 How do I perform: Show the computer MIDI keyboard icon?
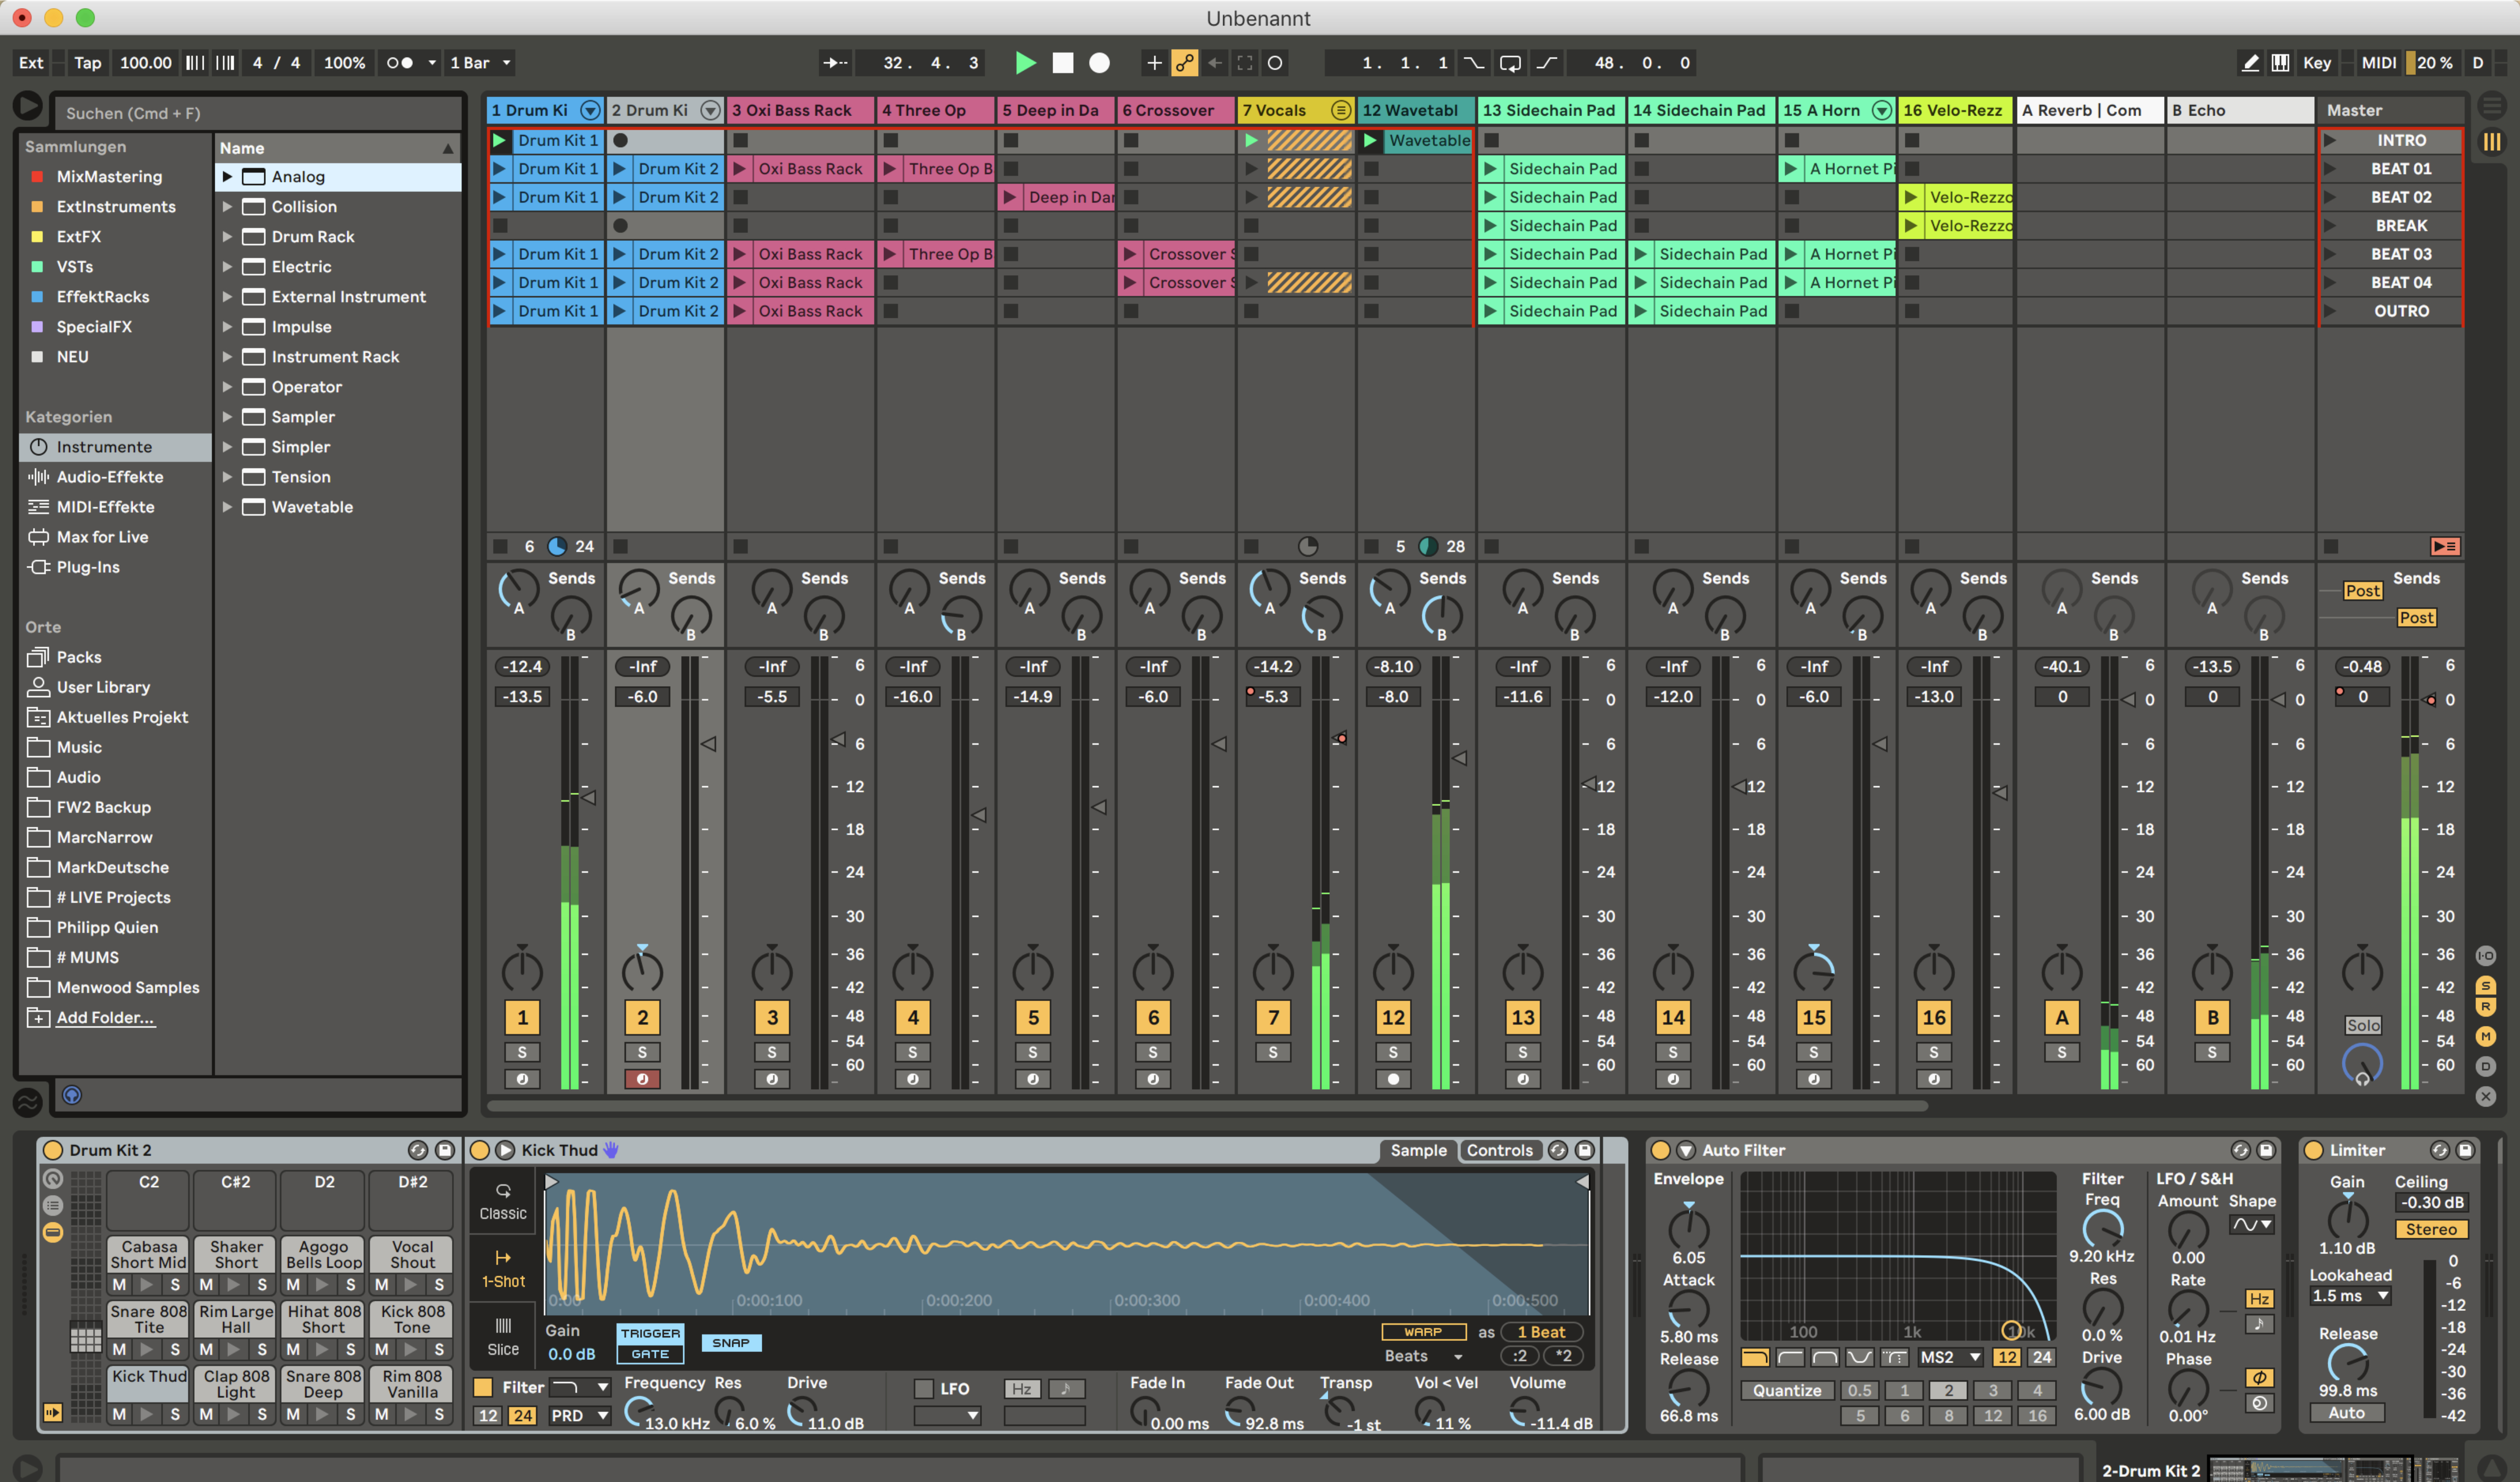click(x=2280, y=63)
